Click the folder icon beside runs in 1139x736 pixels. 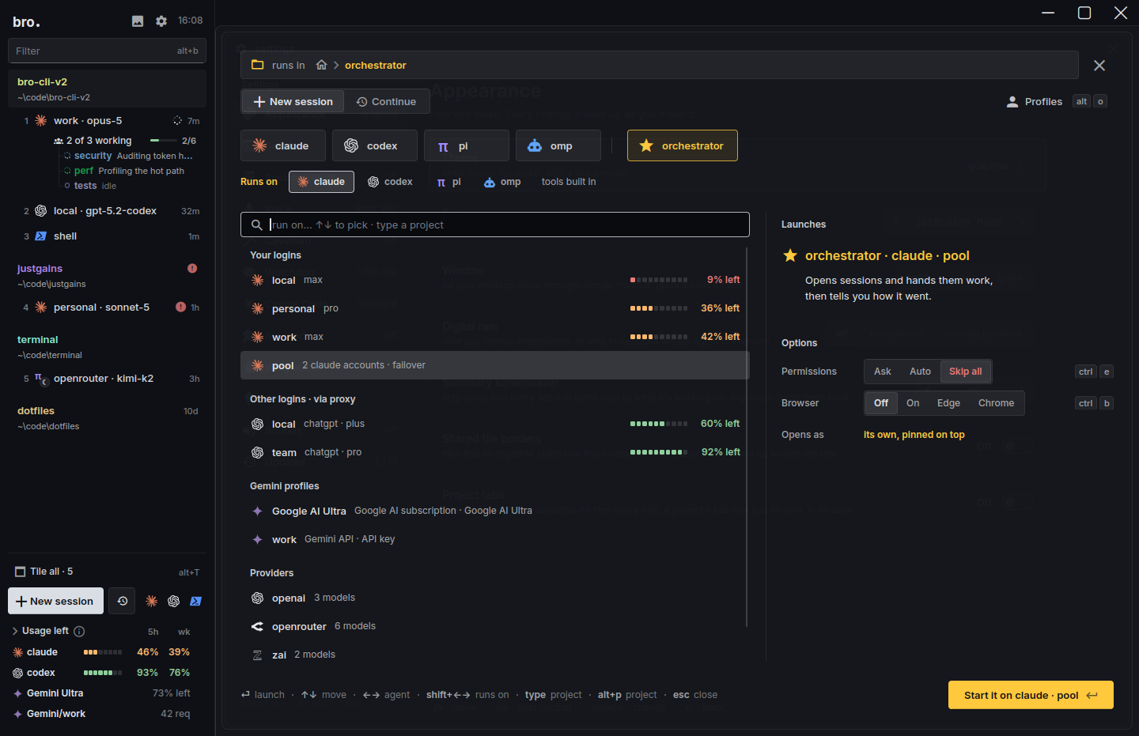click(x=257, y=65)
